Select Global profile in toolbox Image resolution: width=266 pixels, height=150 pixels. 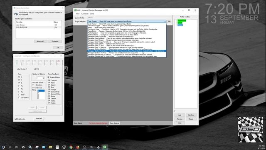click(180, 23)
